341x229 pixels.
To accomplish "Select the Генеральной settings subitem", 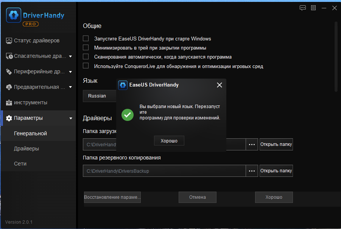I will tap(38, 133).
